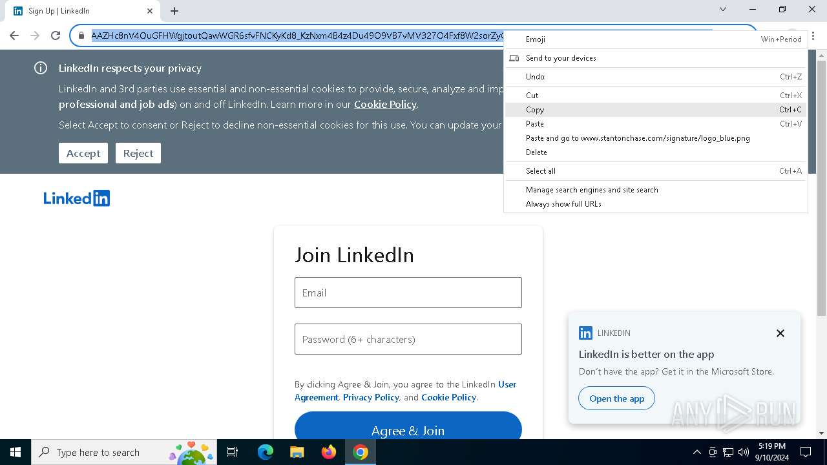Open File Explorer from taskbar
The height and width of the screenshot is (465, 827).
click(297, 452)
